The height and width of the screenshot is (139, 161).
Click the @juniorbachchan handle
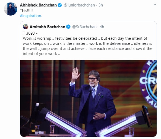click(x=79, y=5)
